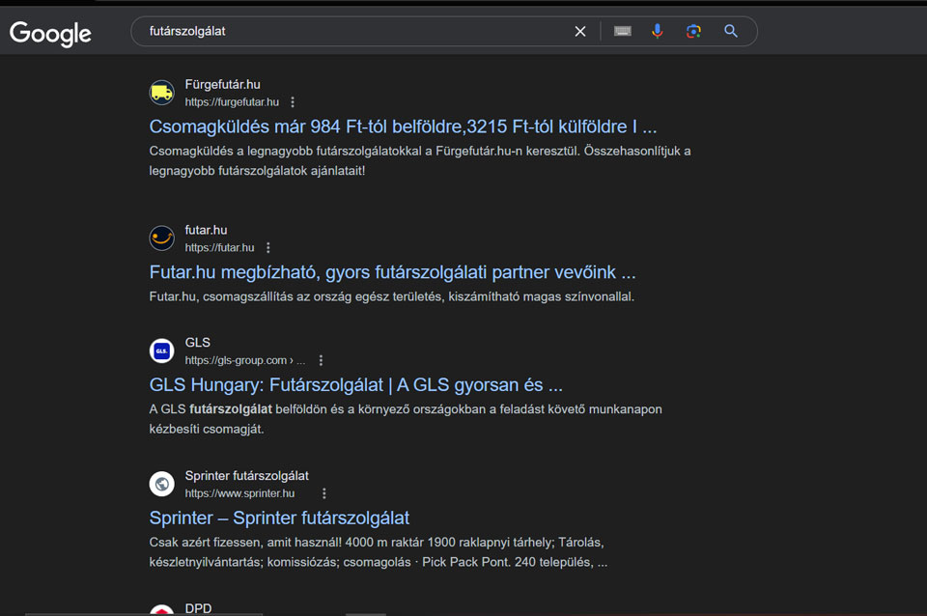
Task: Click the GLS site name
Action: (x=197, y=343)
